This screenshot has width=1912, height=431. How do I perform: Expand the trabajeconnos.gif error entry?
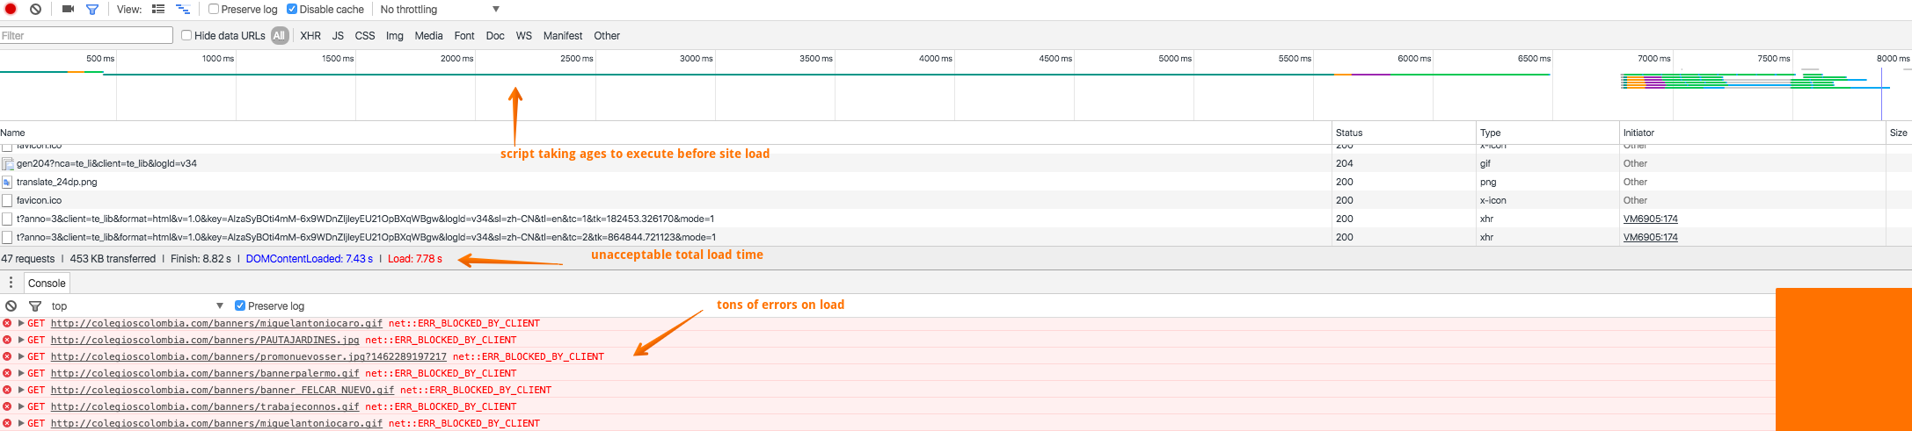point(21,406)
